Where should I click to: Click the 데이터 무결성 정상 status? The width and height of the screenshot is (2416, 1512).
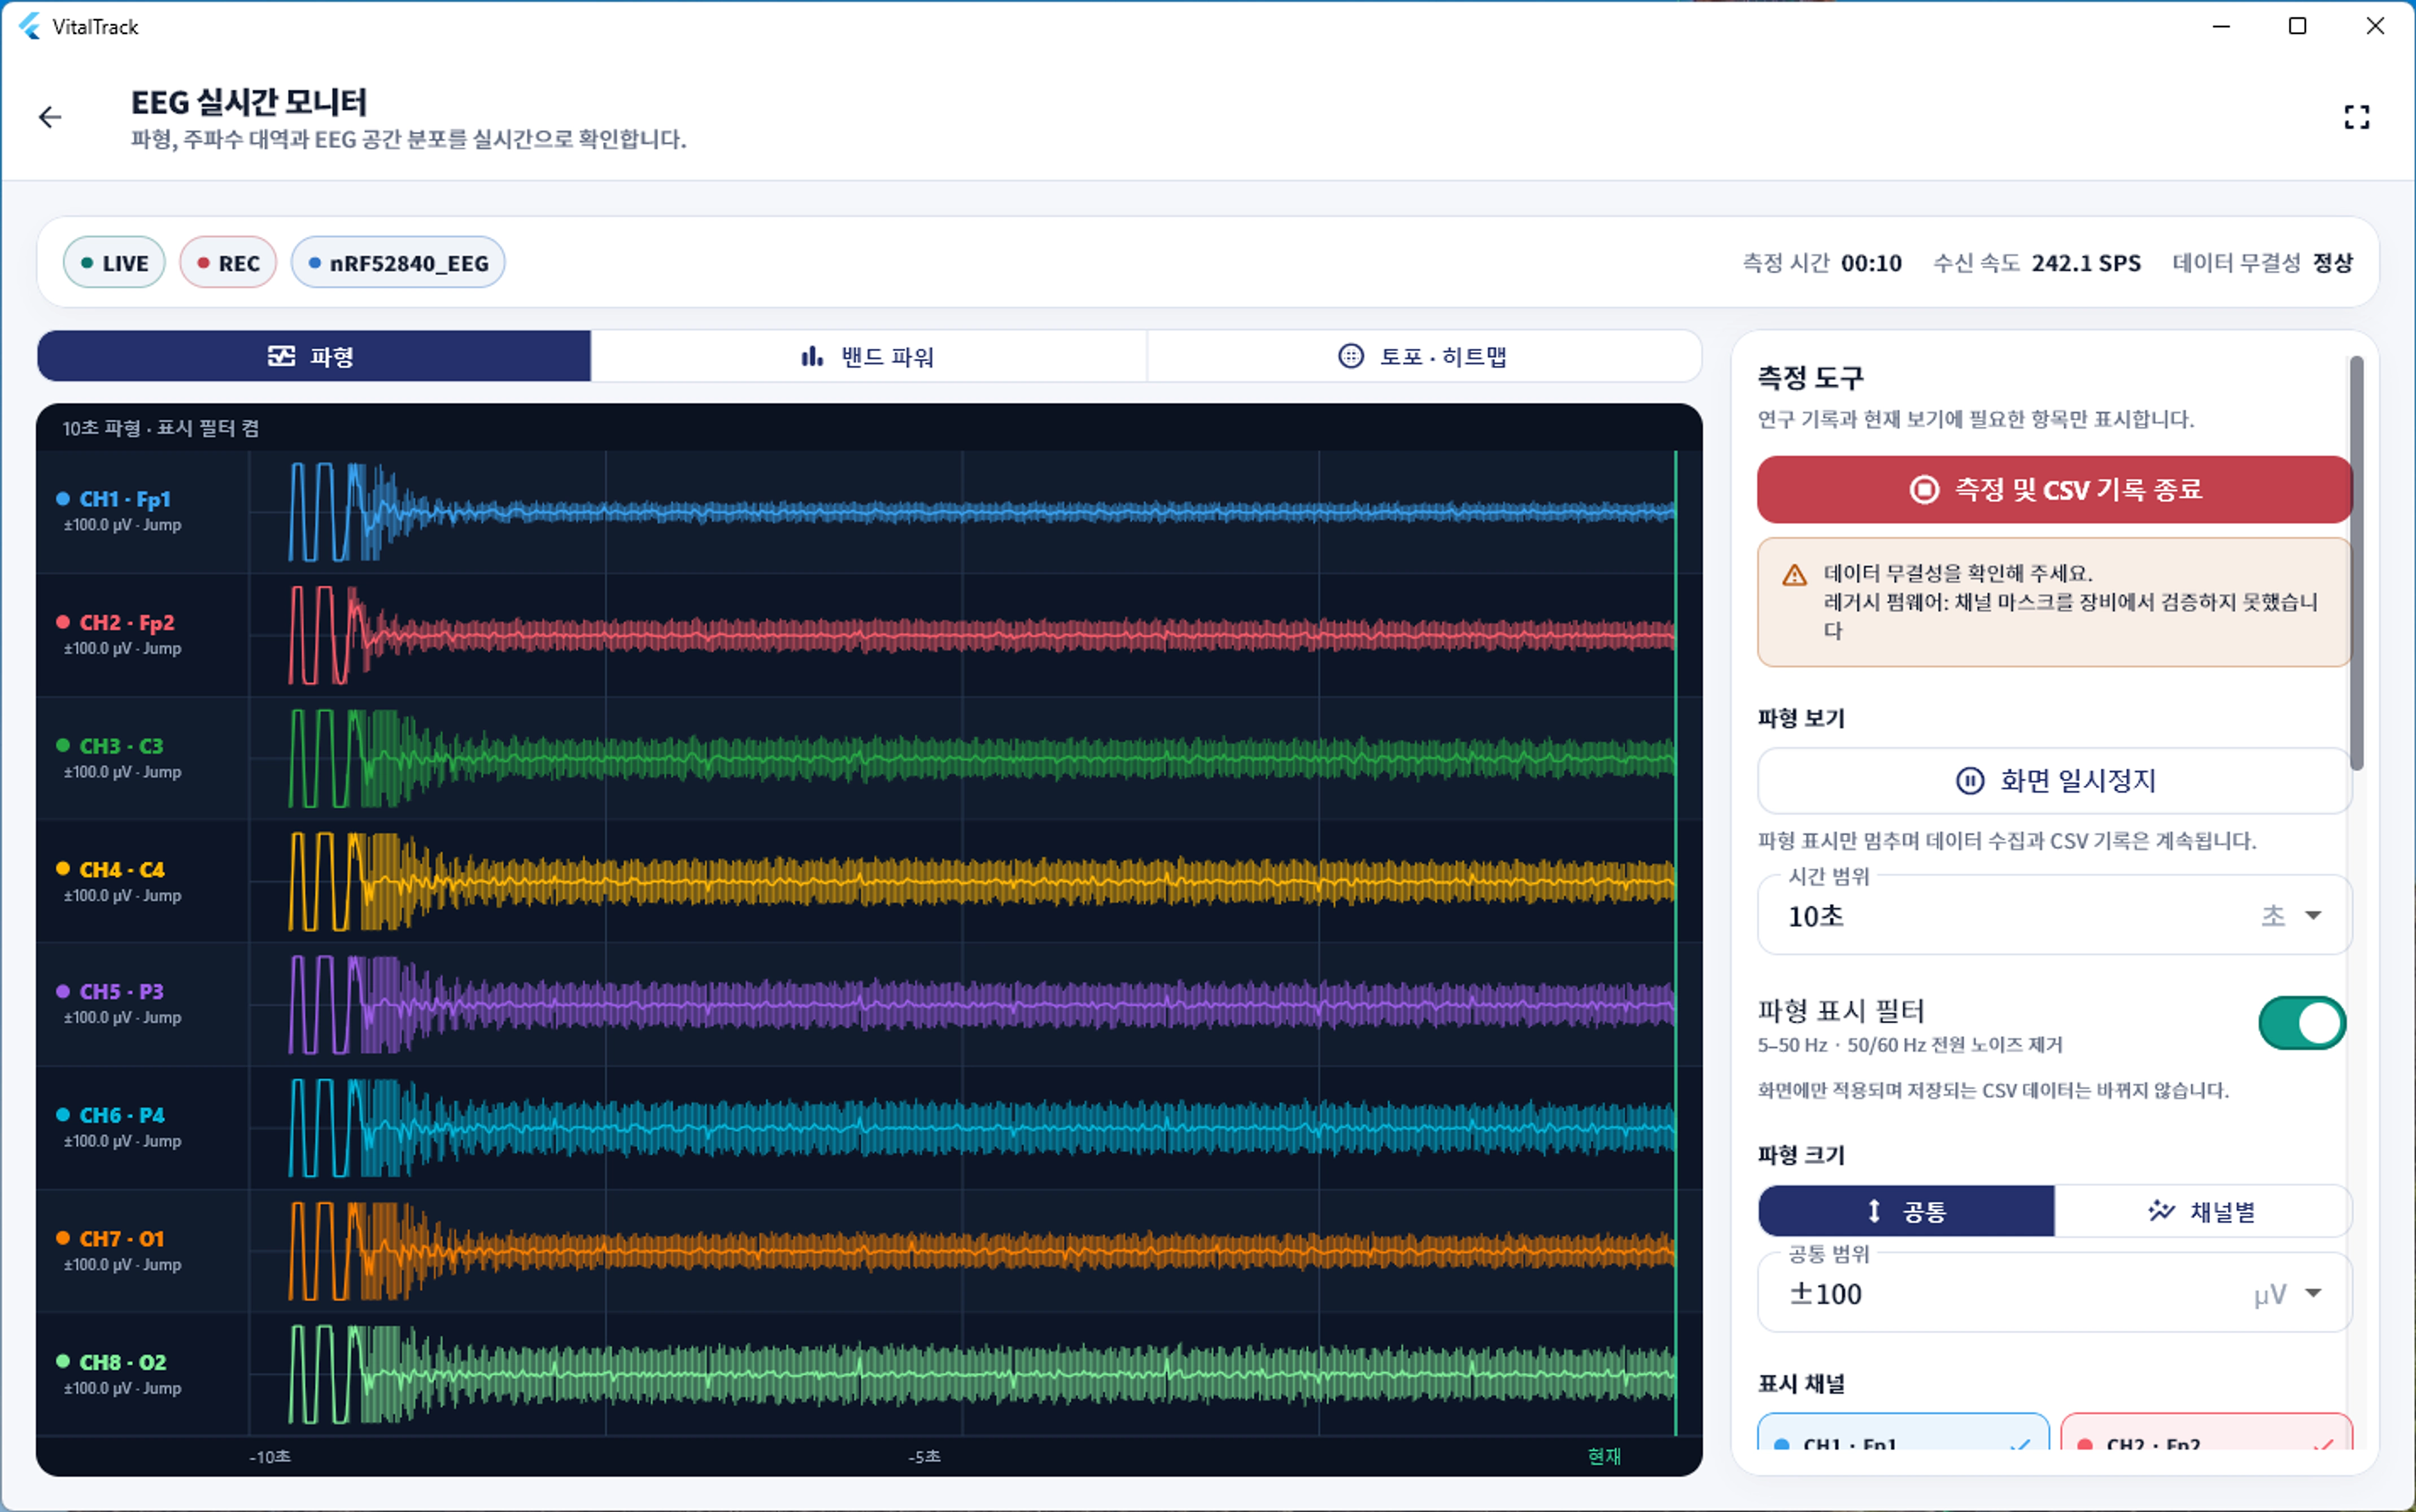(x=2262, y=263)
